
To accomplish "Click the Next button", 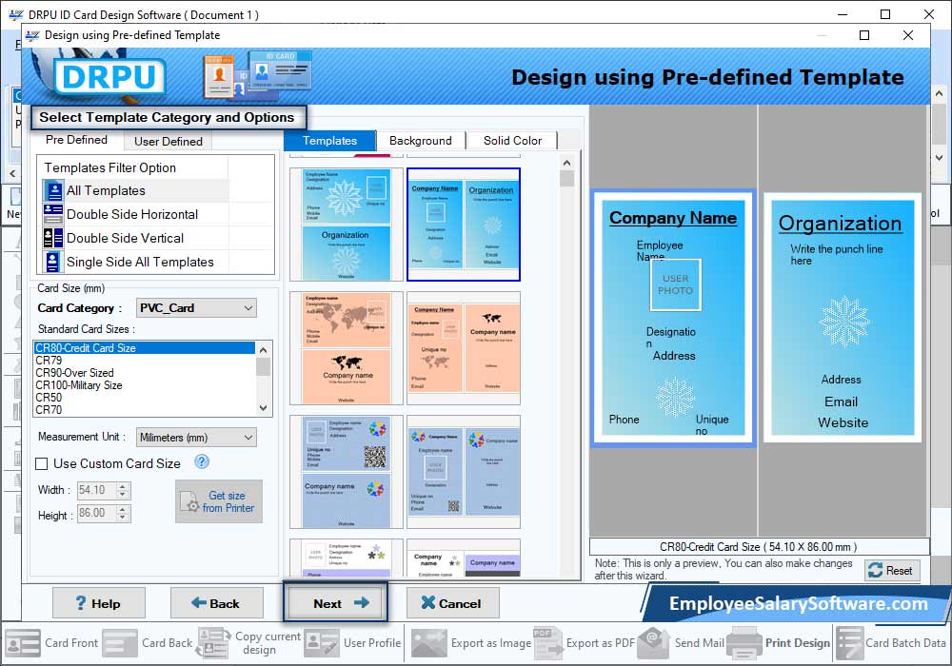I will click(x=335, y=603).
